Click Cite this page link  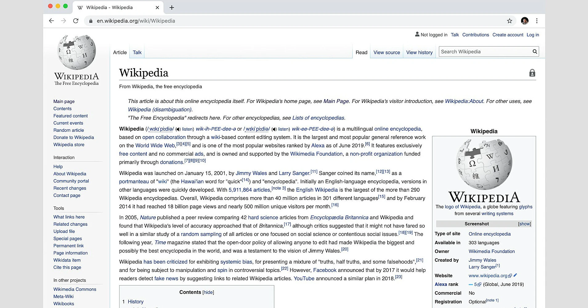[x=67, y=267]
